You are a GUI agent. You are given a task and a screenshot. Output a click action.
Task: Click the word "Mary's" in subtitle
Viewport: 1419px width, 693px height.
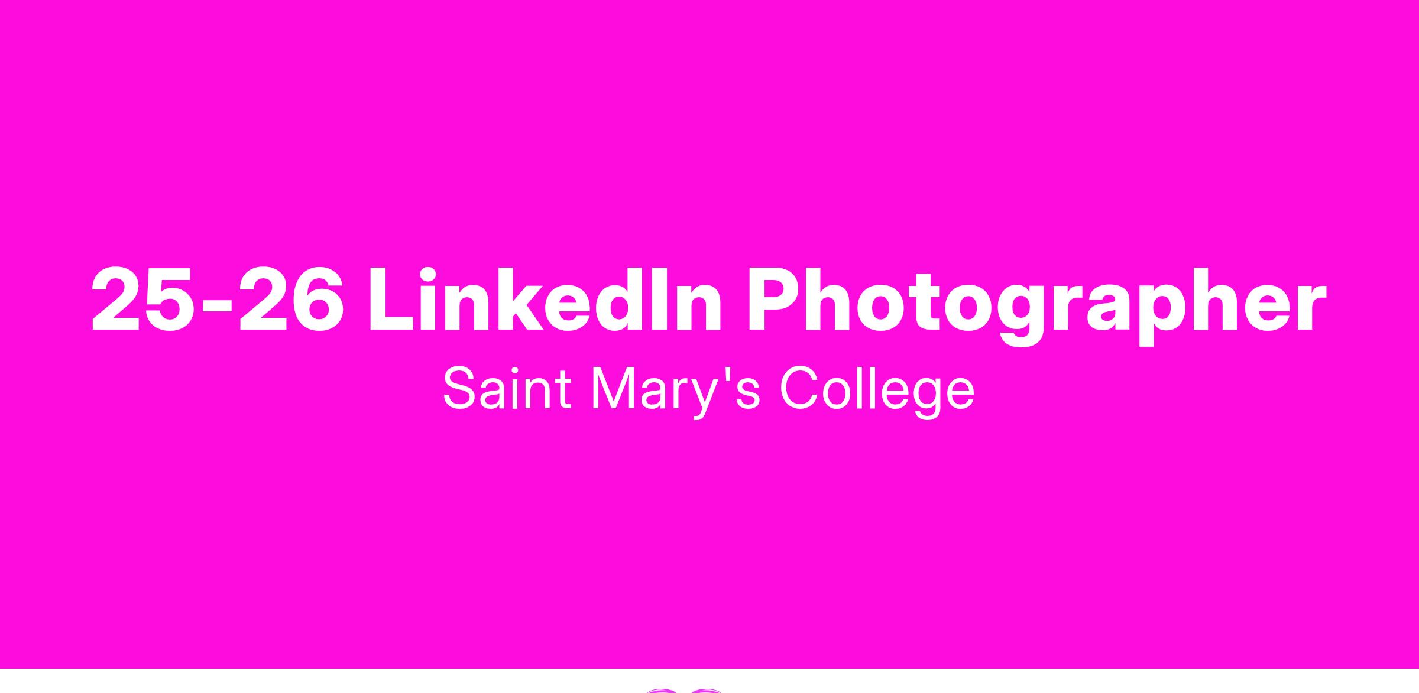pyautogui.click(x=676, y=391)
